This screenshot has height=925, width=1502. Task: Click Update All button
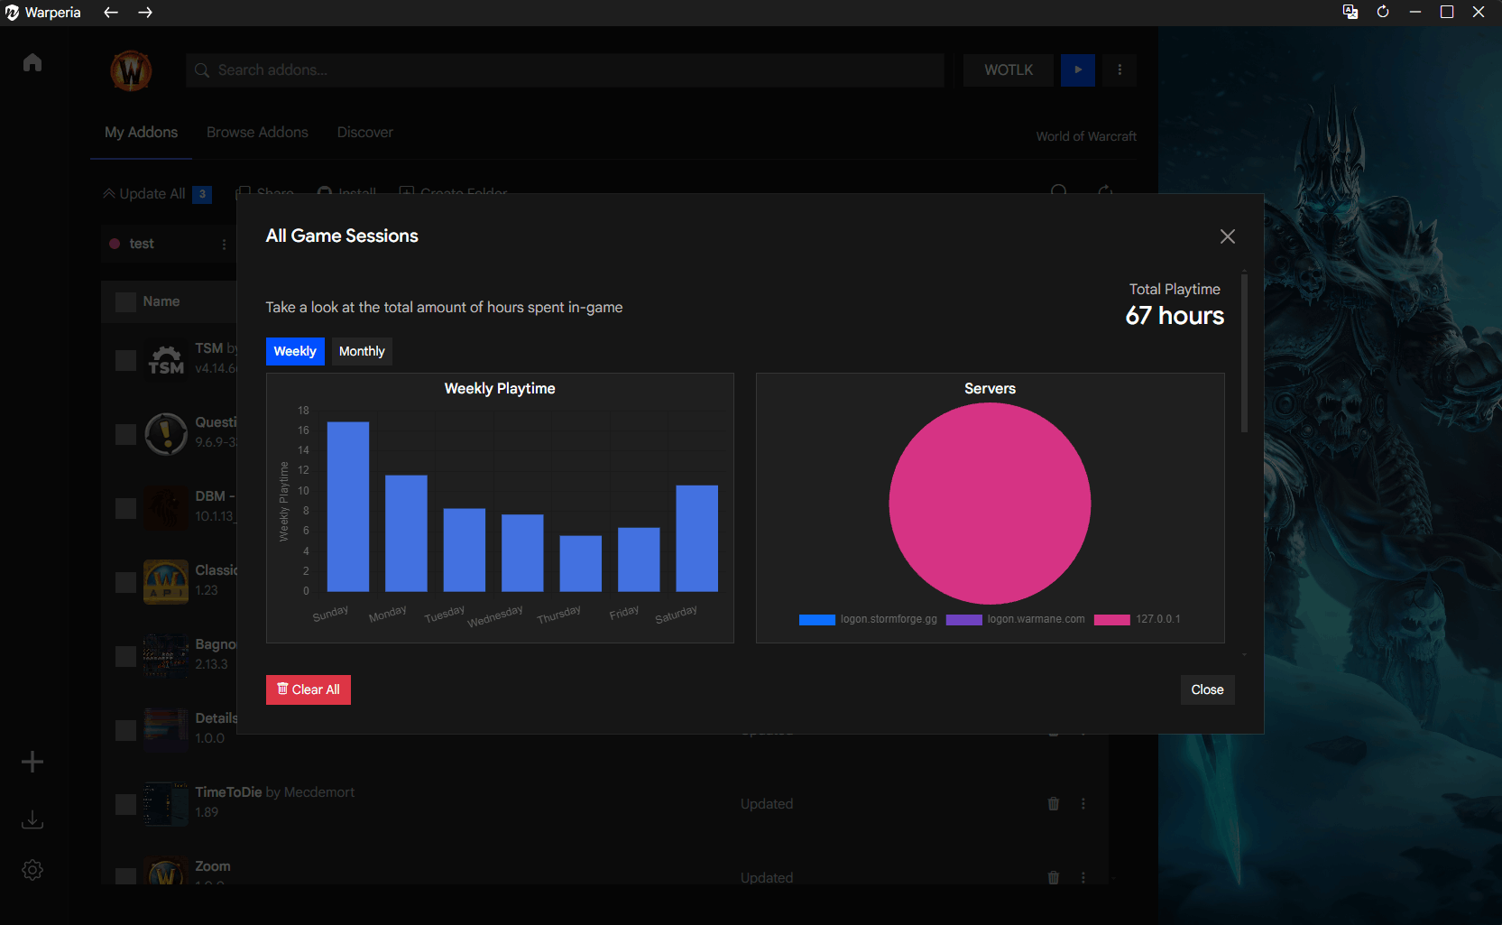[157, 194]
